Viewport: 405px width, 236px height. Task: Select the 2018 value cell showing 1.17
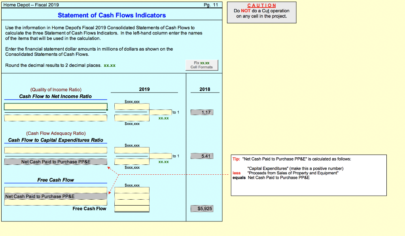click(x=202, y=112)
